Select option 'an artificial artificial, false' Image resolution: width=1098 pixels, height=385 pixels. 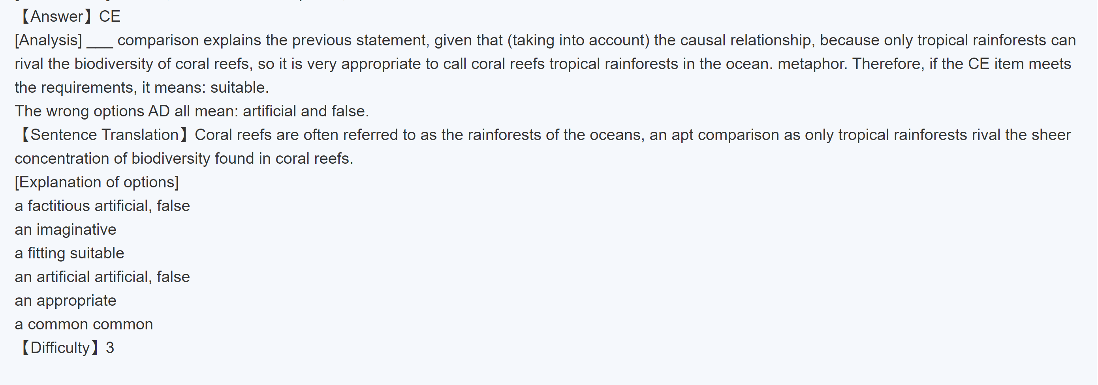[102, 277]
